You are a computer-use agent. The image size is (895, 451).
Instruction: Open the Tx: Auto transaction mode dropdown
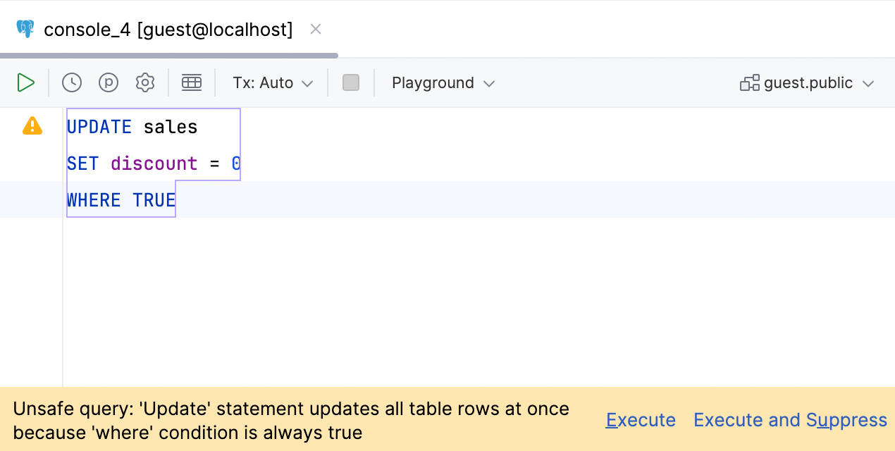pos(273,83)
